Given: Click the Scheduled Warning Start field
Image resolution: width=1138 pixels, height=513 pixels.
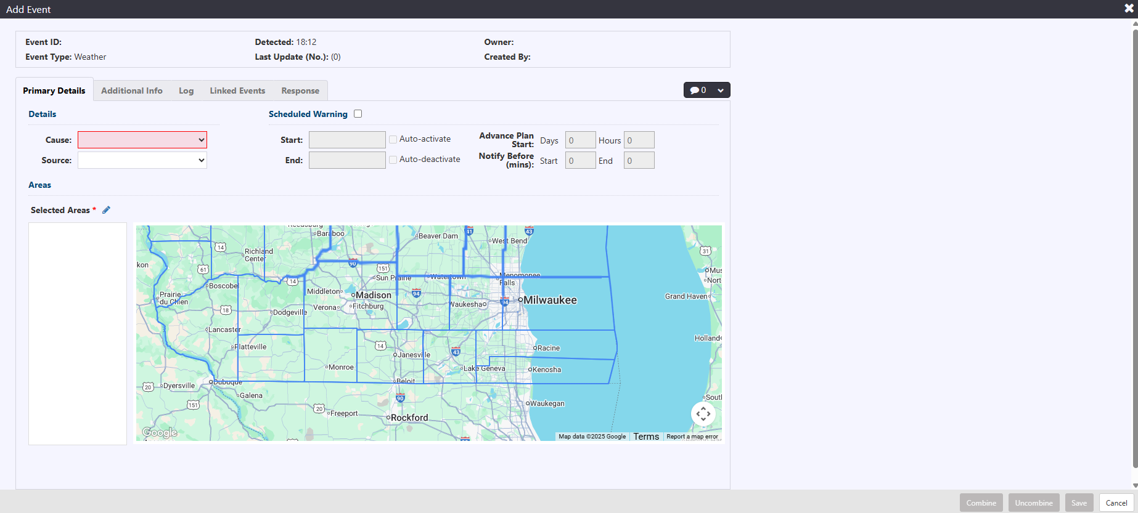Looking at the screenshot, I should click(x=347, y=140).
